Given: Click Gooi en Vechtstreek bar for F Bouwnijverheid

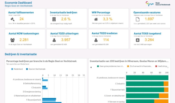Looking at the screenshot, I should [x=49, y=99].
